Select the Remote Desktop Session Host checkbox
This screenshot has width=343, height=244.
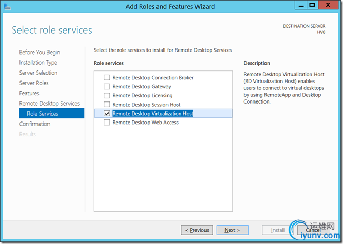tap(107, 105)
